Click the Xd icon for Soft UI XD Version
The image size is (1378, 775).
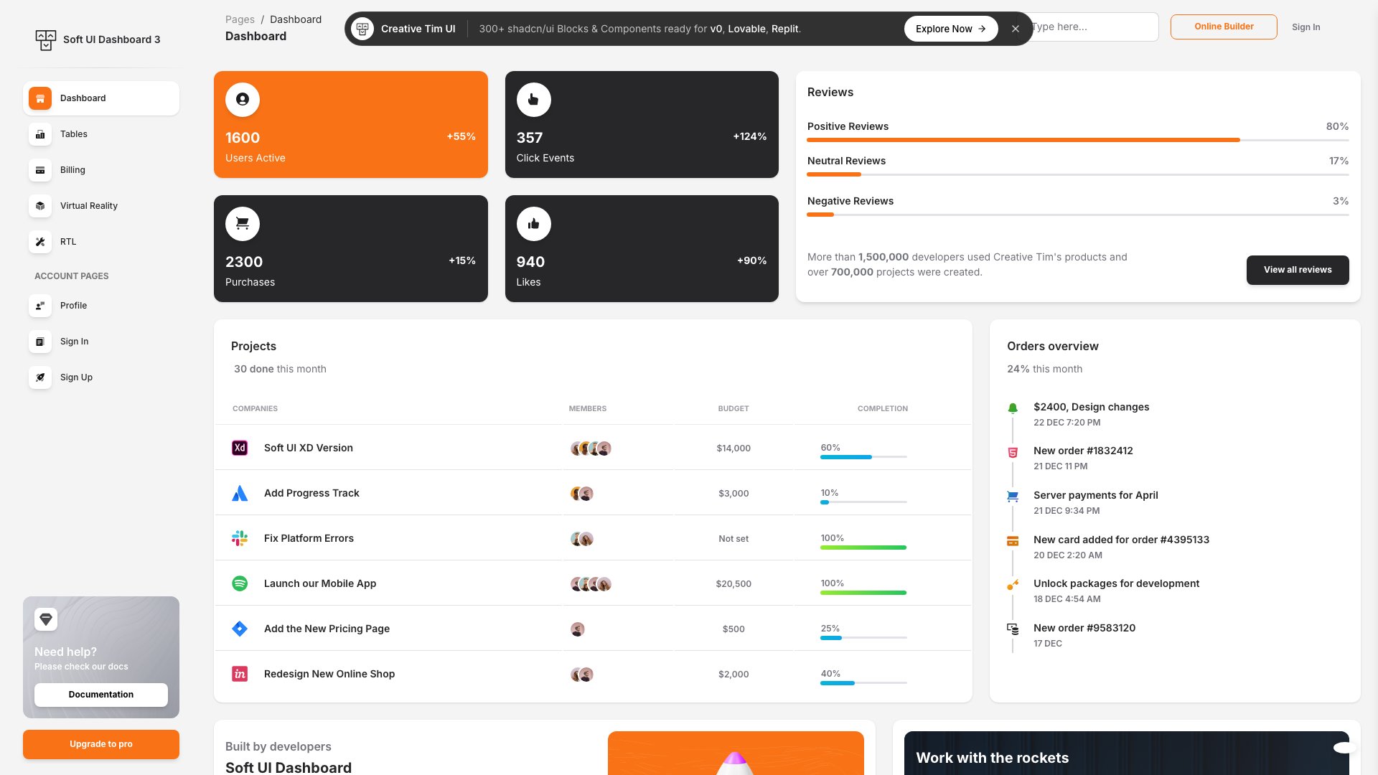pos(239,447)
